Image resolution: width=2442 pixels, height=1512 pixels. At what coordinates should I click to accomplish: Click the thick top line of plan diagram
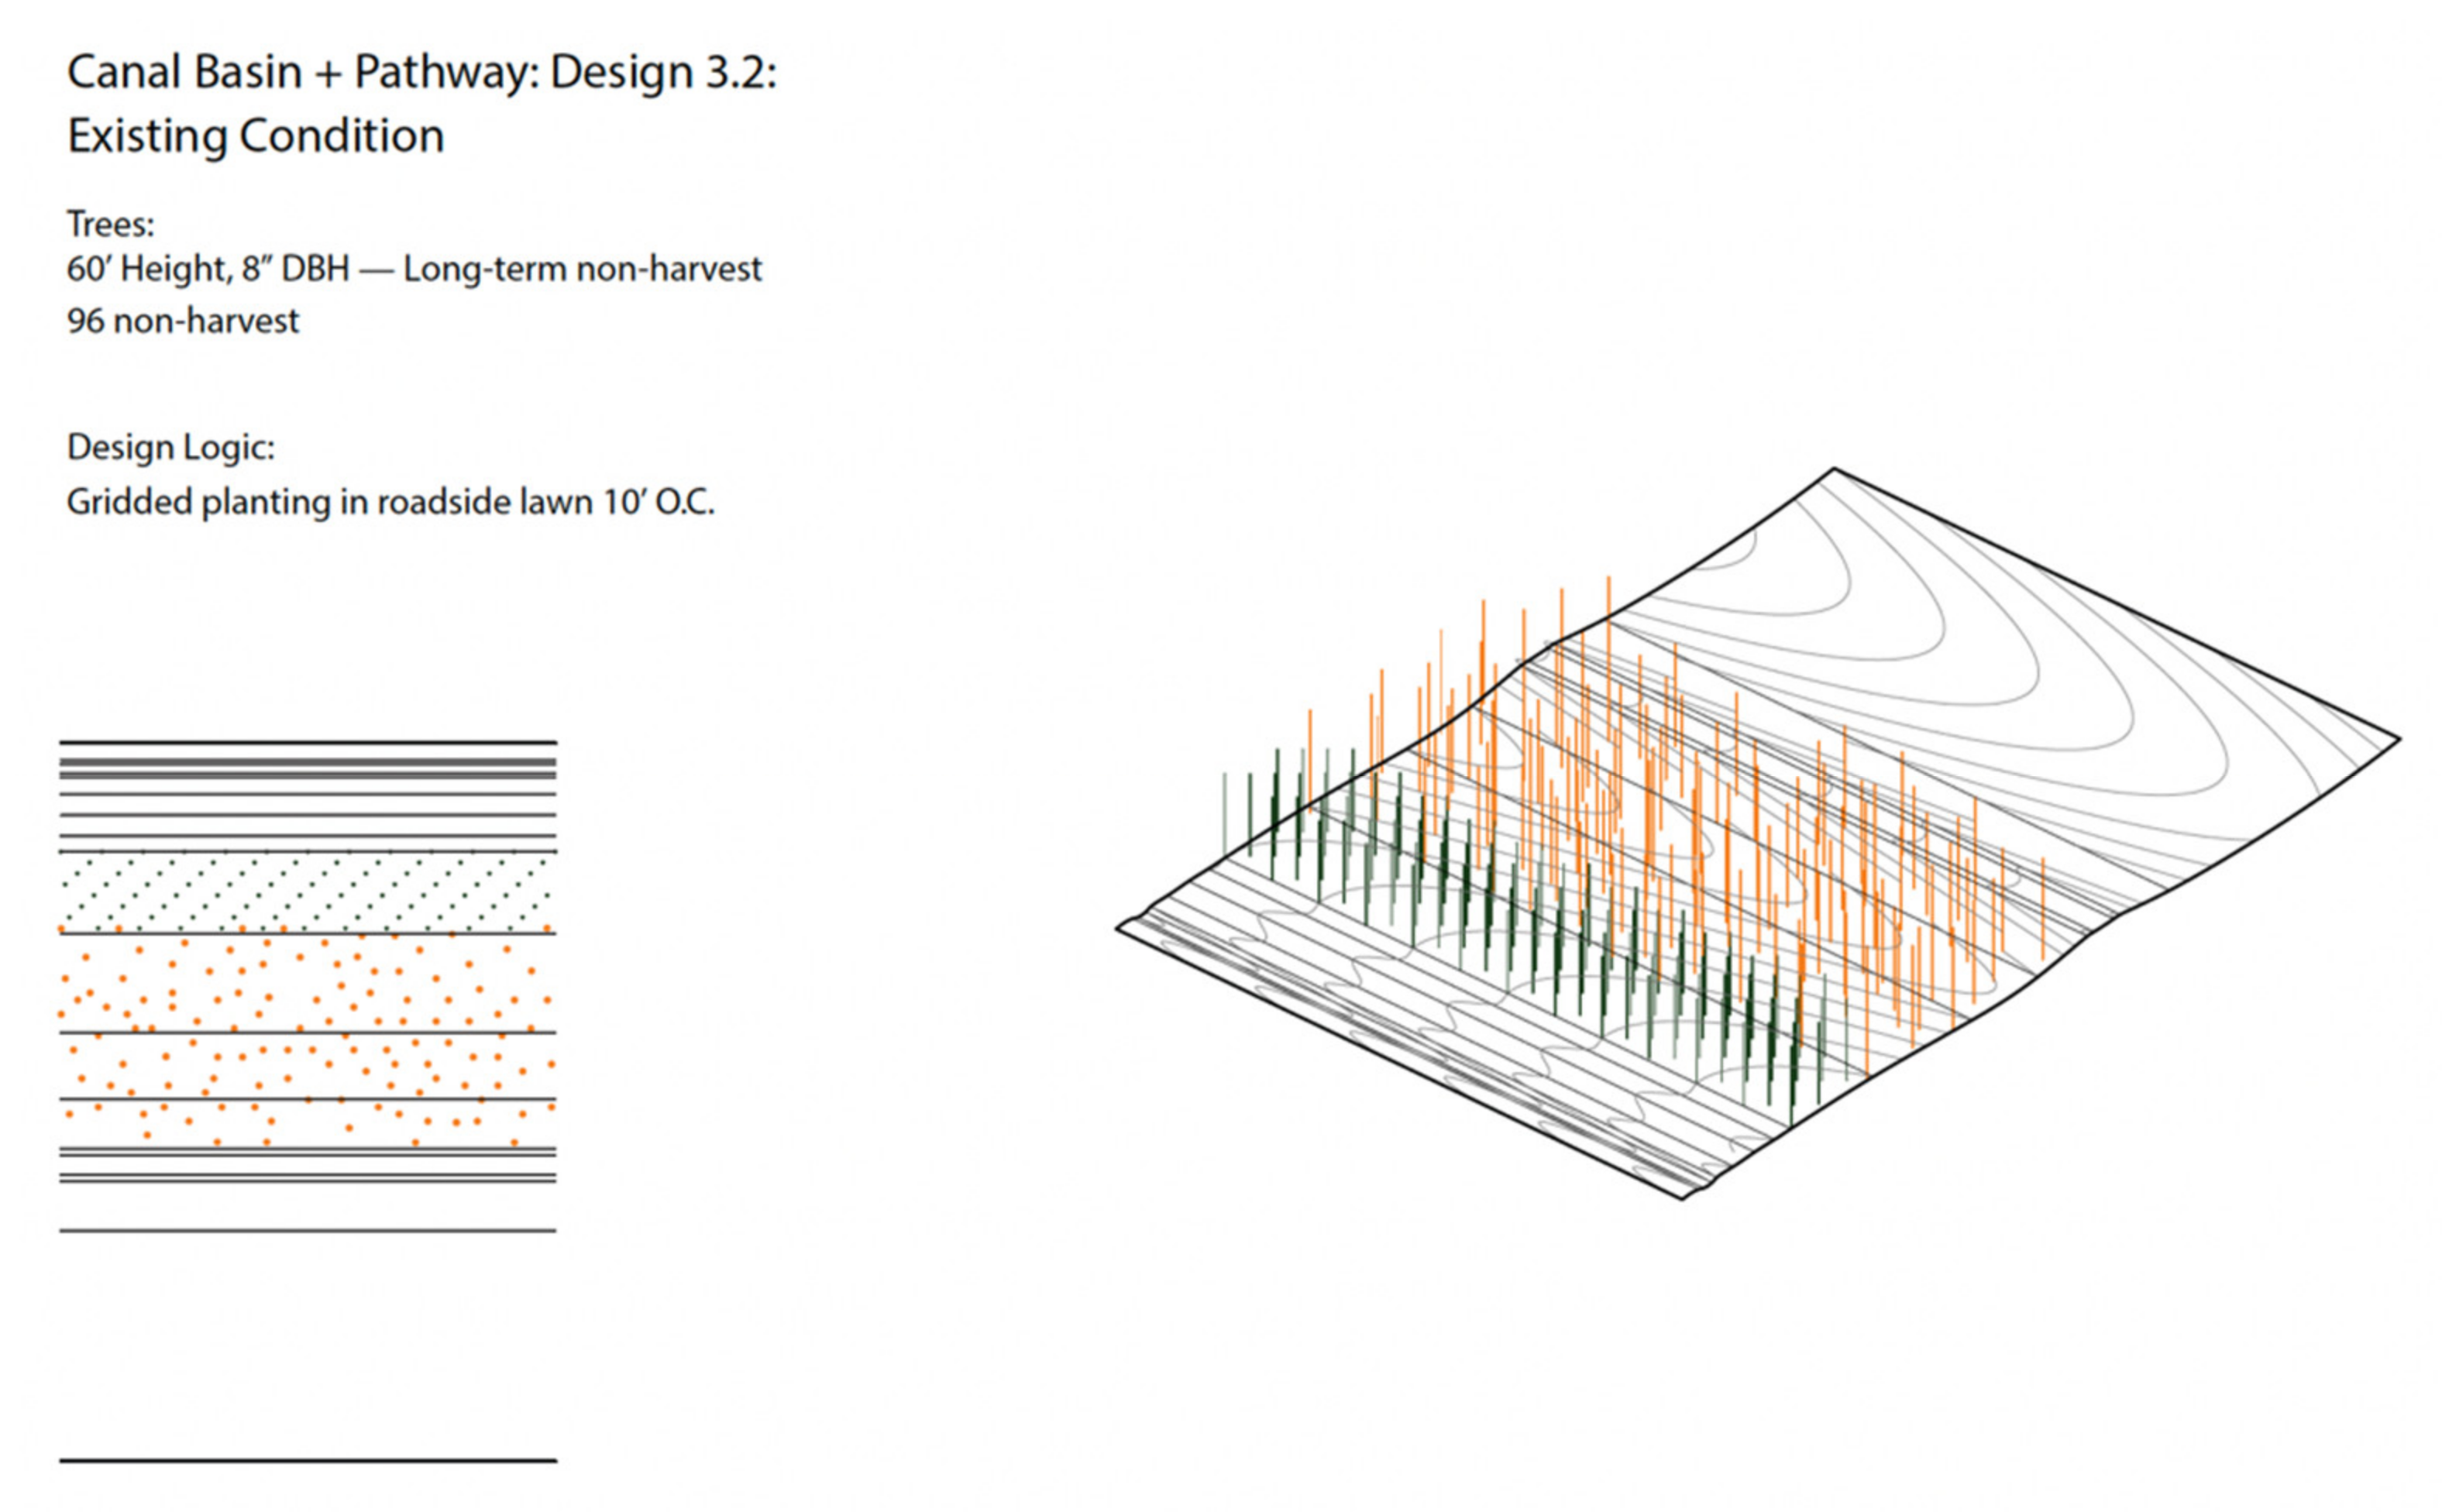click(307, 742)
